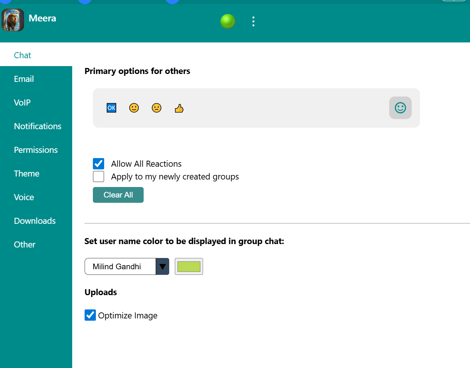This screenshot has width=470, height=368.
Task: Switch to the Notifications section
Action: coord(38,126)
